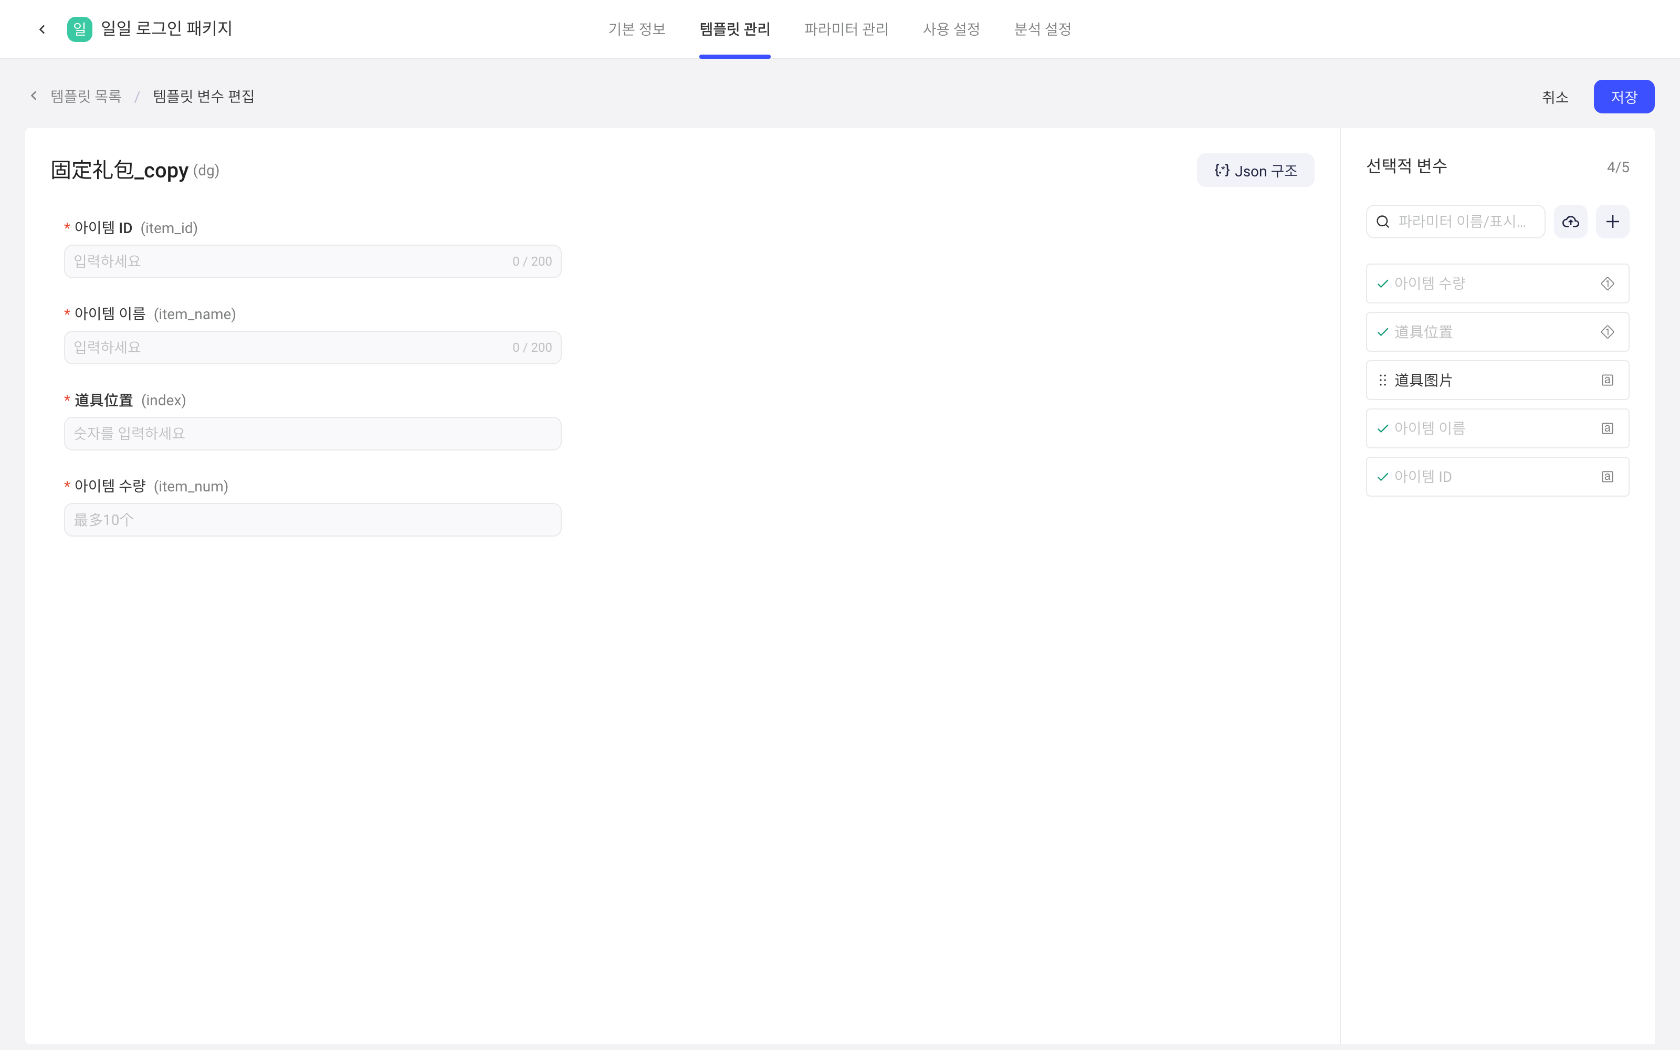Click the text type icon on 아이템 ID row
Image resolution: width=1680 pixels, height=1050 pixels.
point(1607,476)
